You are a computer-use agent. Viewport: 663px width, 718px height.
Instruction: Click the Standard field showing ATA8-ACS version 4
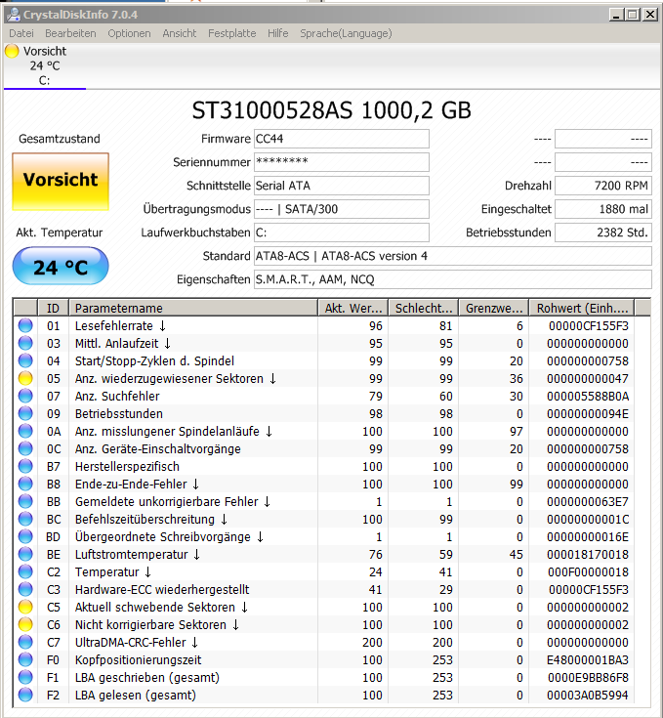tap(452, 256)
